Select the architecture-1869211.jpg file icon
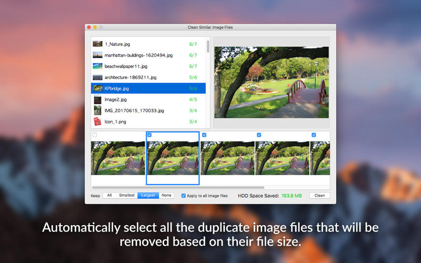Screen dimensions: 421x263 [x=97, y=77]
